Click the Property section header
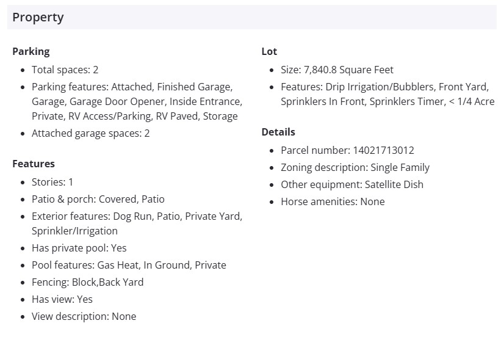Image resolution: width=504 pixels, height=337 pixels. (x=38, y=17)
